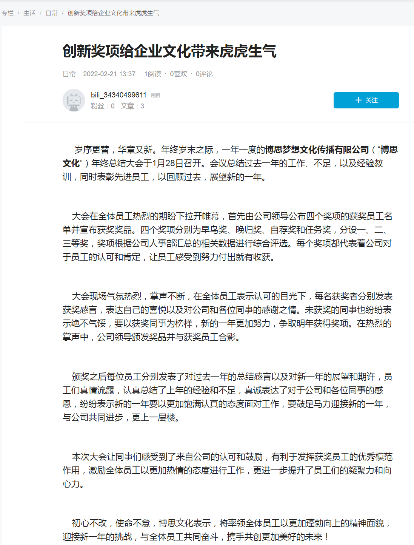Open the 专栏 breadcrumb link
Screen dimensions: 414x545
point(8,13)
